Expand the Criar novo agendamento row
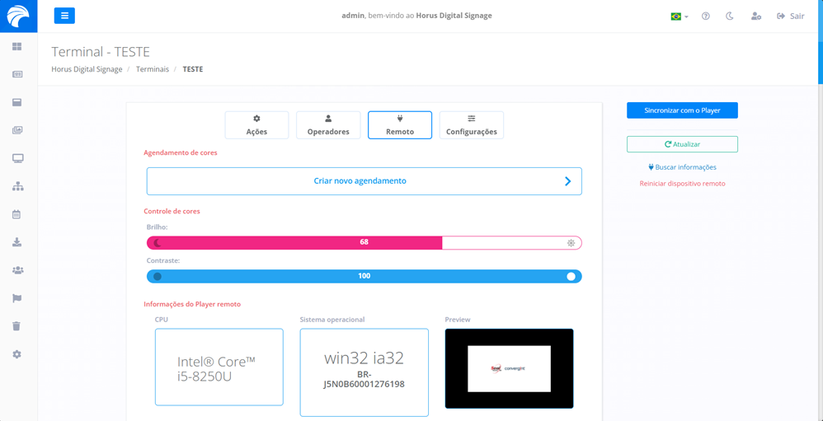 [x=364, y=181]
